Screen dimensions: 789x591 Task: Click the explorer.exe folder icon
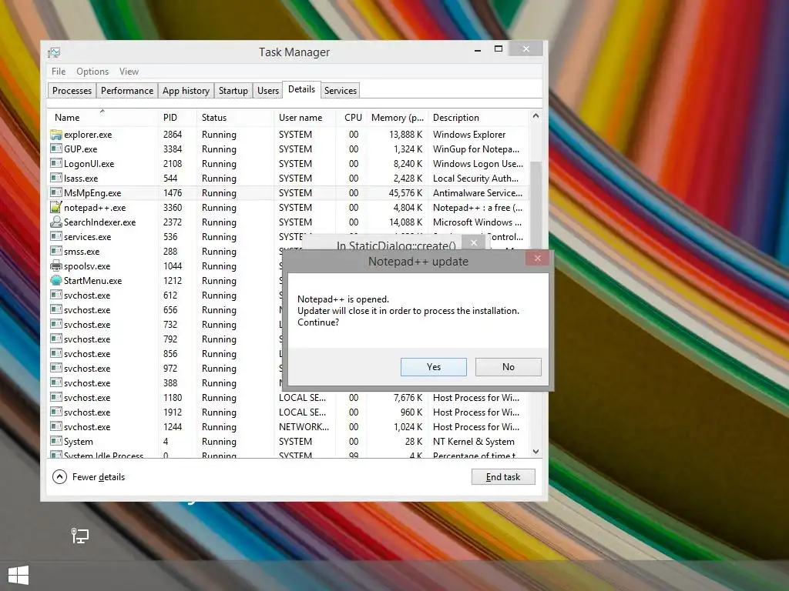[x=55, y=135]
